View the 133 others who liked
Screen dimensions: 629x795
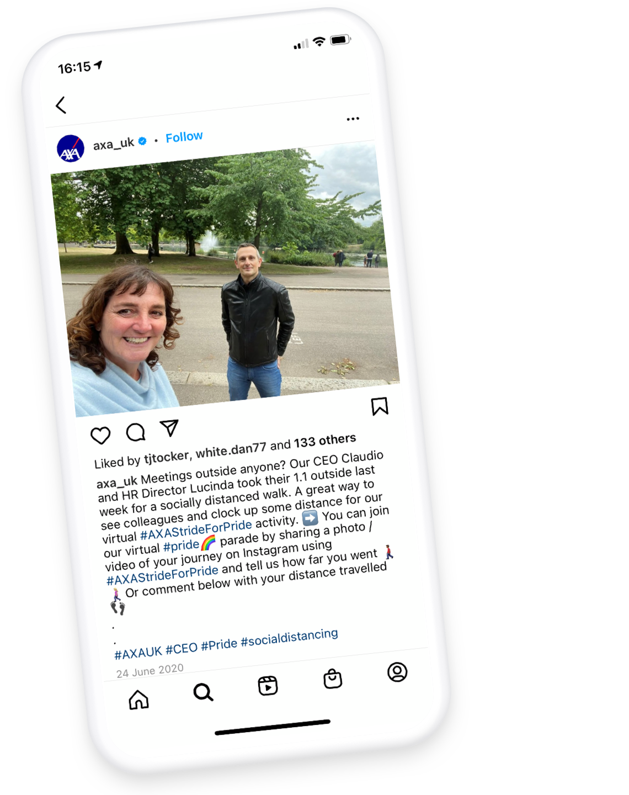(x=325, y=441)
